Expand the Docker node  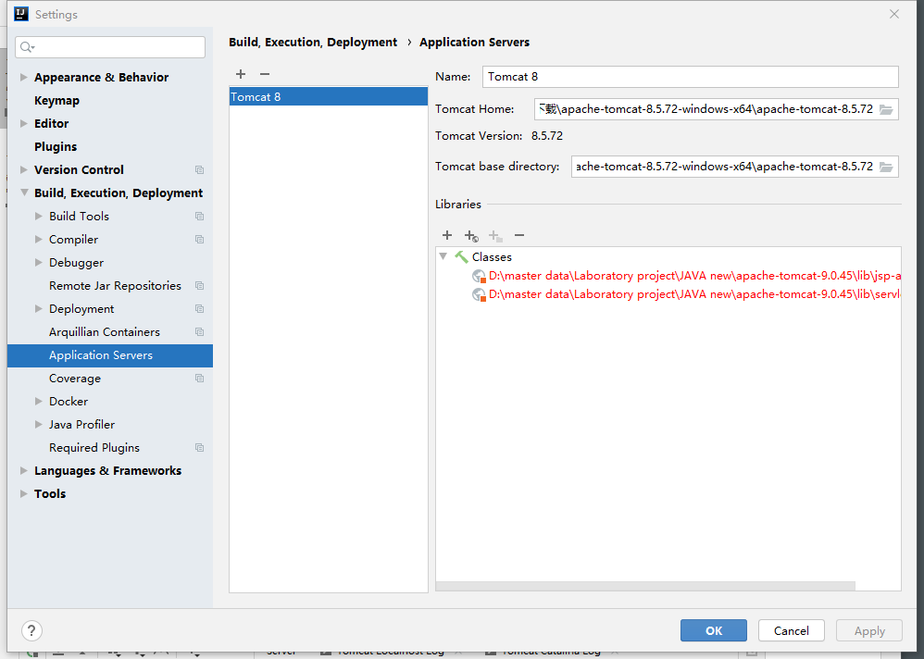click(38, 401)
